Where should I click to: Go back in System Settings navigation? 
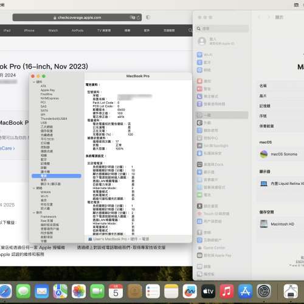pos(259,17)
